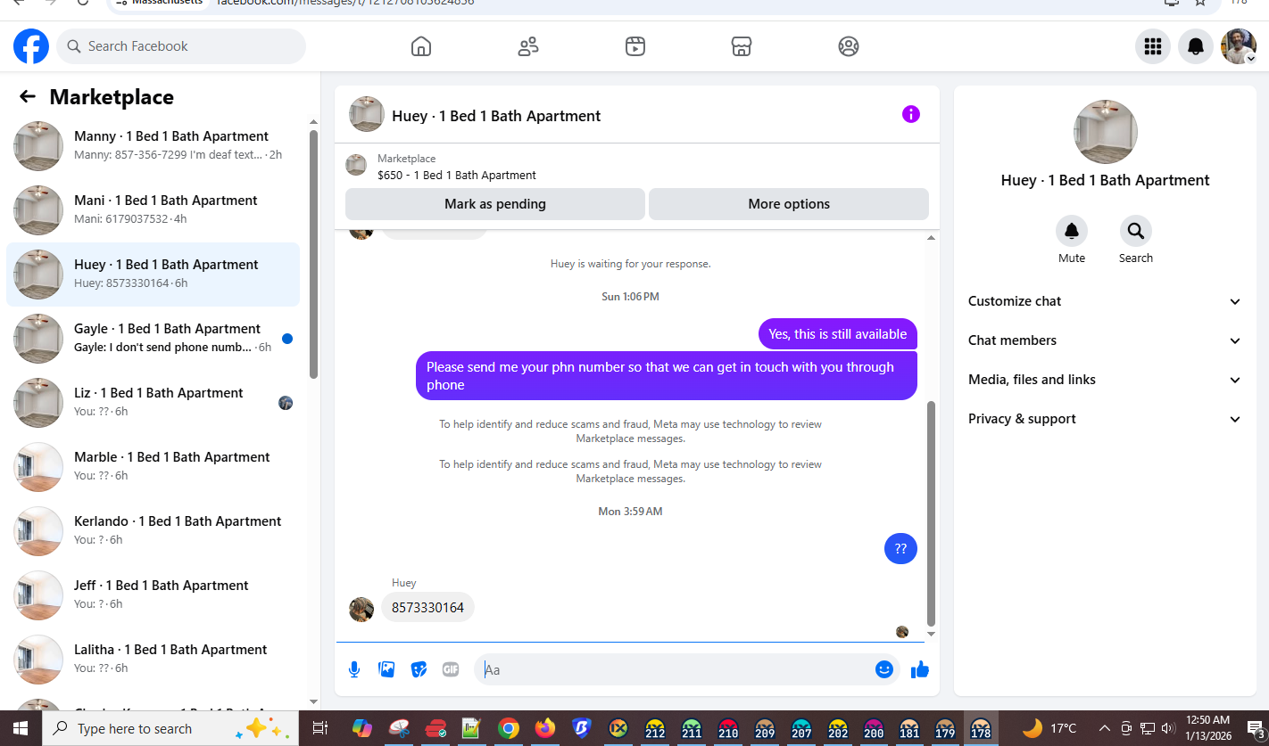Open the emoji picker in message box
The image size is (1269, 746).
(884, 669)
